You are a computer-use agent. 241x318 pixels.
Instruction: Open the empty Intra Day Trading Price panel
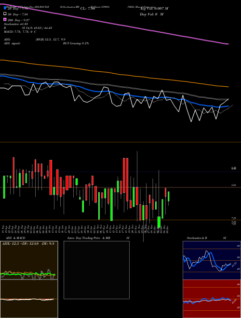96,270
